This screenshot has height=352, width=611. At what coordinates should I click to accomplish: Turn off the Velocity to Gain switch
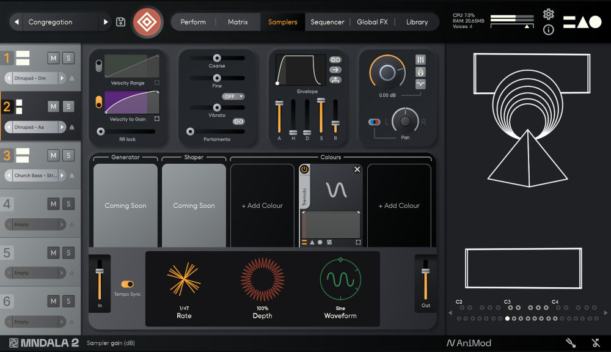(99, 102)
